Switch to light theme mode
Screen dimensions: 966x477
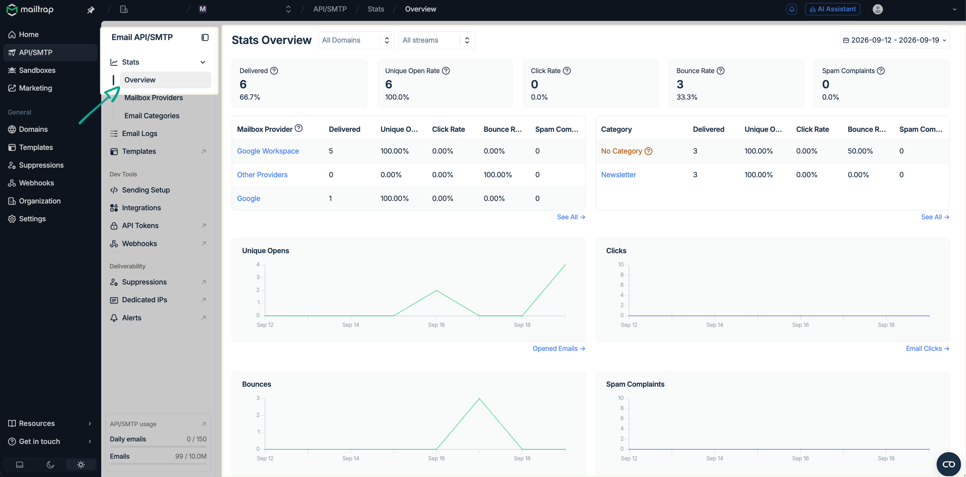[x=81, y=464]
